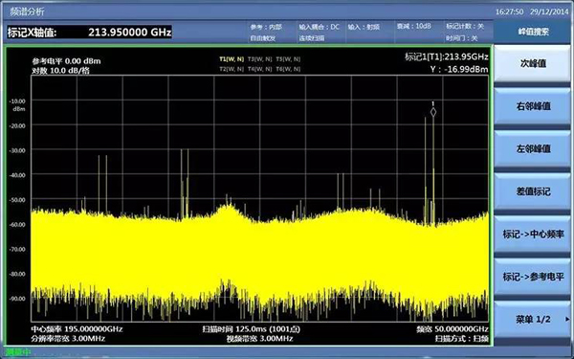Click the 频宽 50.000000GHz readout
574x359 pixels.
pos(453,329)
